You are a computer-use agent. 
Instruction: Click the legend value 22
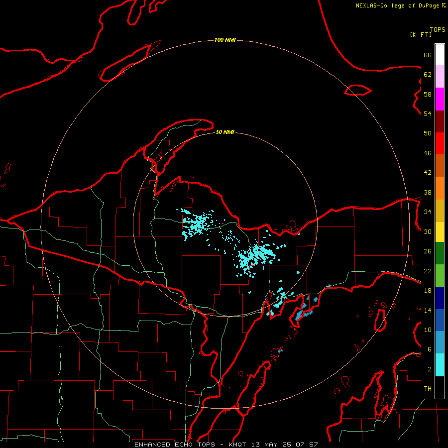(x=428, y=271)
